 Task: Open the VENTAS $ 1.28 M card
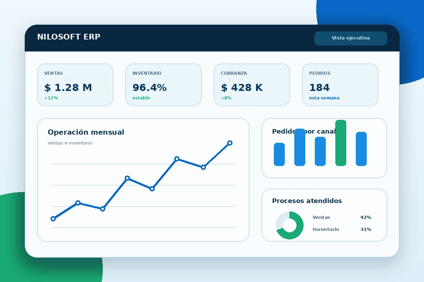(x=75, y=85)
